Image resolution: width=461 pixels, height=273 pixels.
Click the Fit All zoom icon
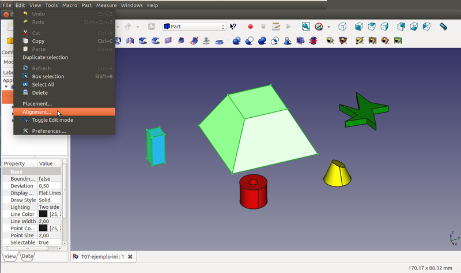tap(305, 27)
